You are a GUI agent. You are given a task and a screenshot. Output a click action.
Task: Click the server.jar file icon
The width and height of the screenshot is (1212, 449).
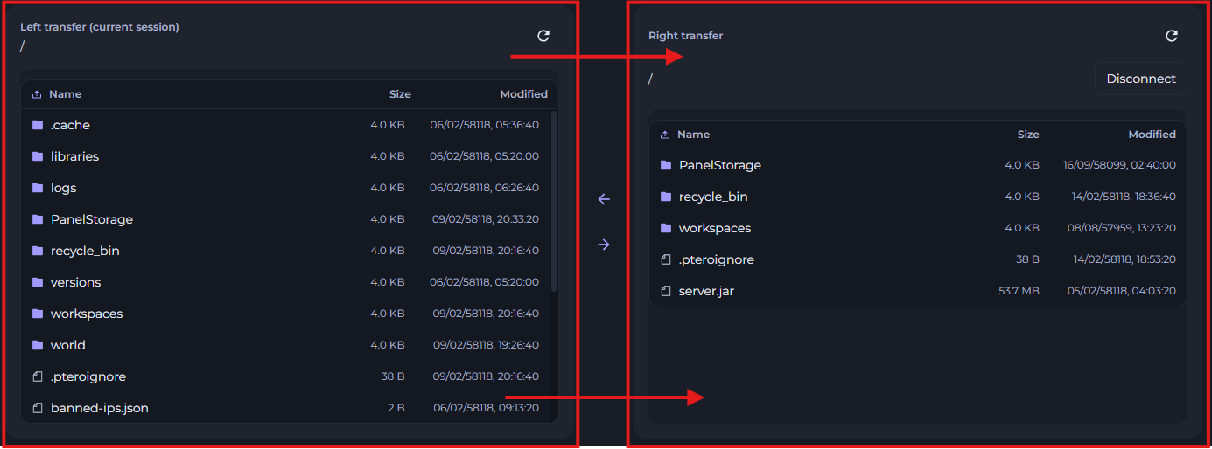[666, 291]
